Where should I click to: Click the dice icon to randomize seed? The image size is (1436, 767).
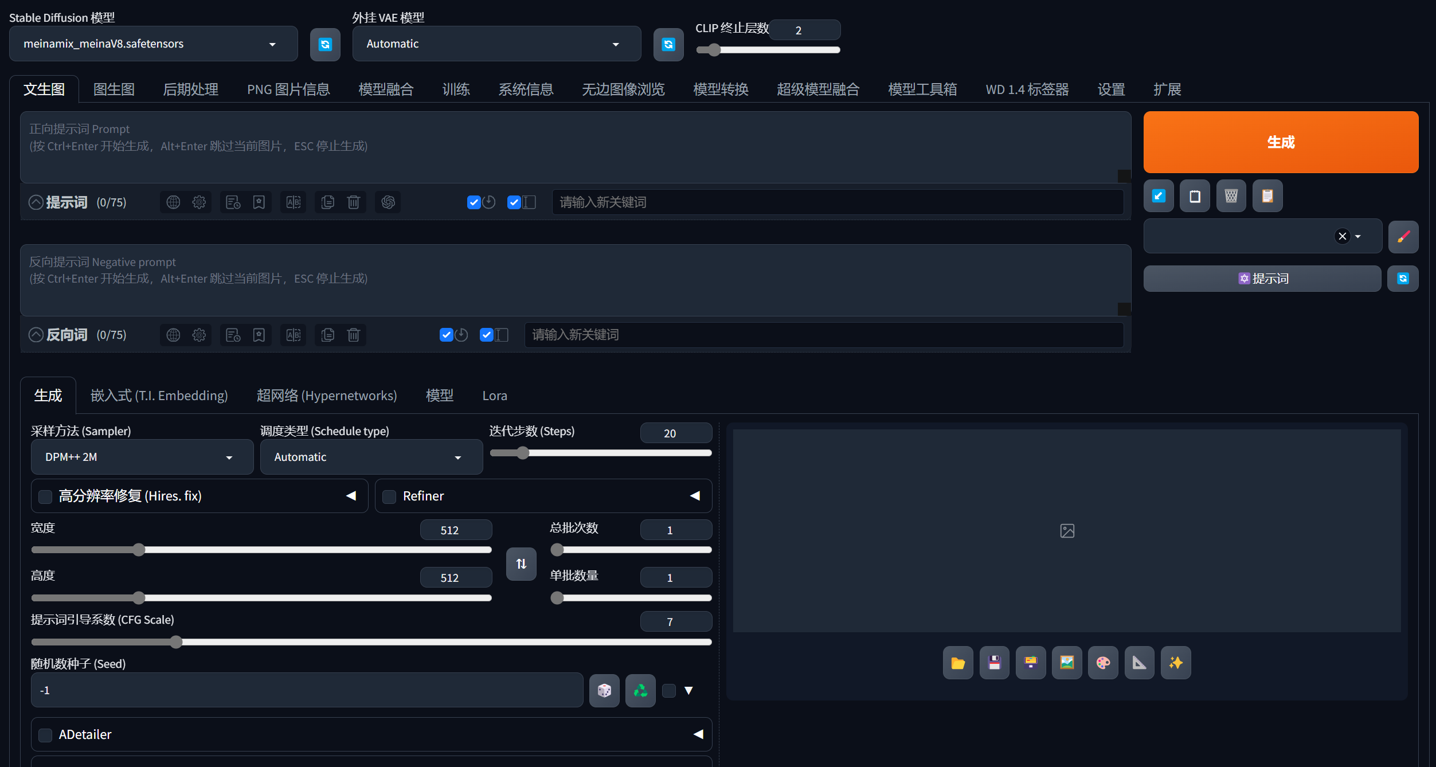pos(604,690)
